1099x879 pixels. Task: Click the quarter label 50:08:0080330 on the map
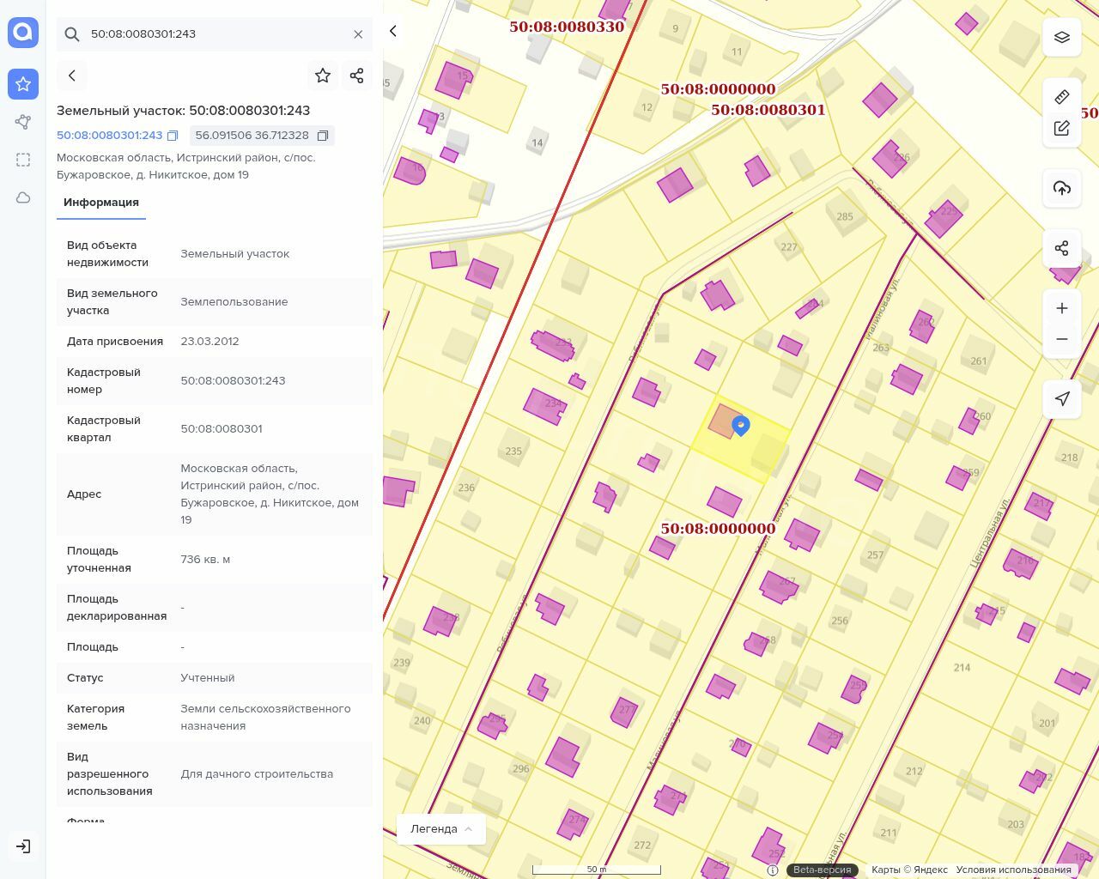567,27
